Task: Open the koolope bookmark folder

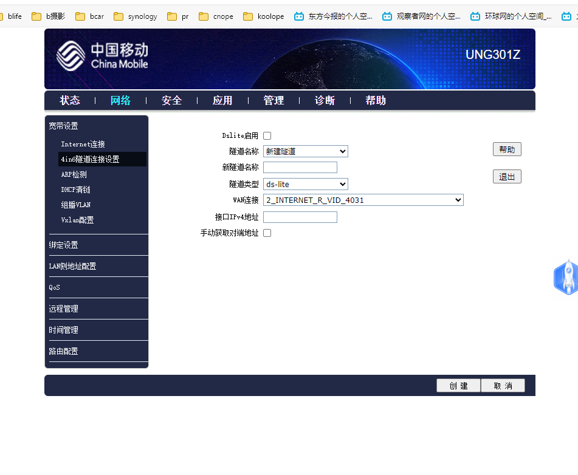Action: 264,16
